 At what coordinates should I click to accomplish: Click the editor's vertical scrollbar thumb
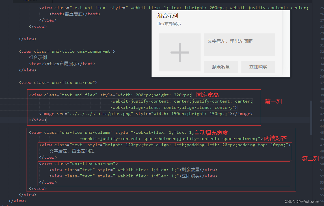[311, 117]
